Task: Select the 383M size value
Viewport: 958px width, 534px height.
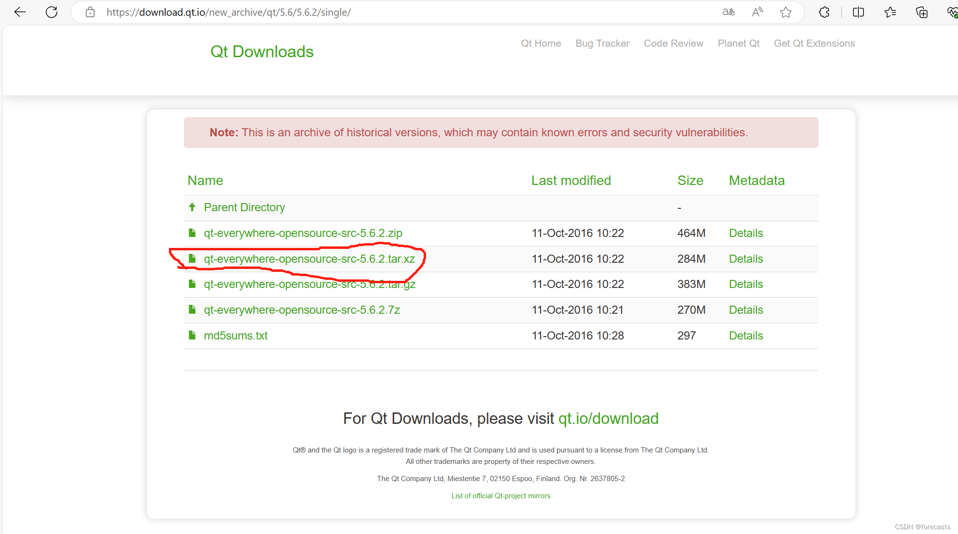Action: [x=691, y=284]
